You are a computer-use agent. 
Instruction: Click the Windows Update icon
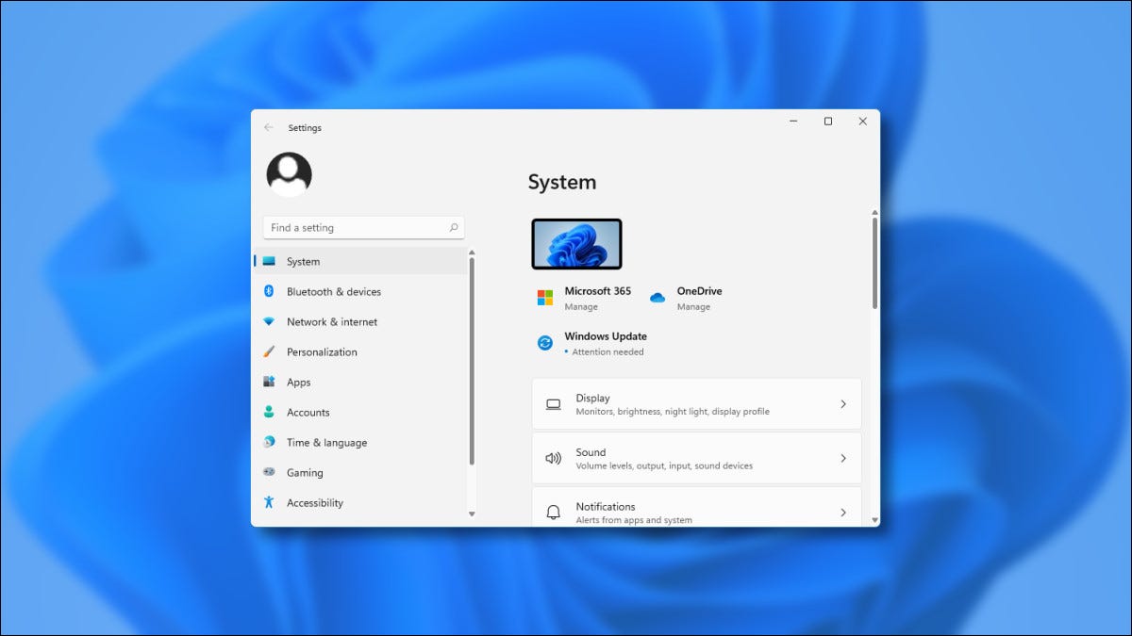(x=543, y=343)
